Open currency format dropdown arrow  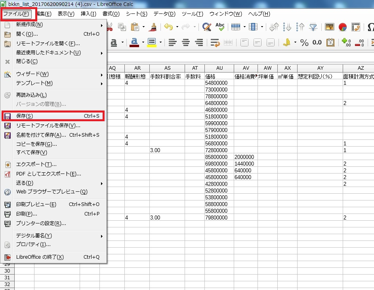tap(295, 42)
